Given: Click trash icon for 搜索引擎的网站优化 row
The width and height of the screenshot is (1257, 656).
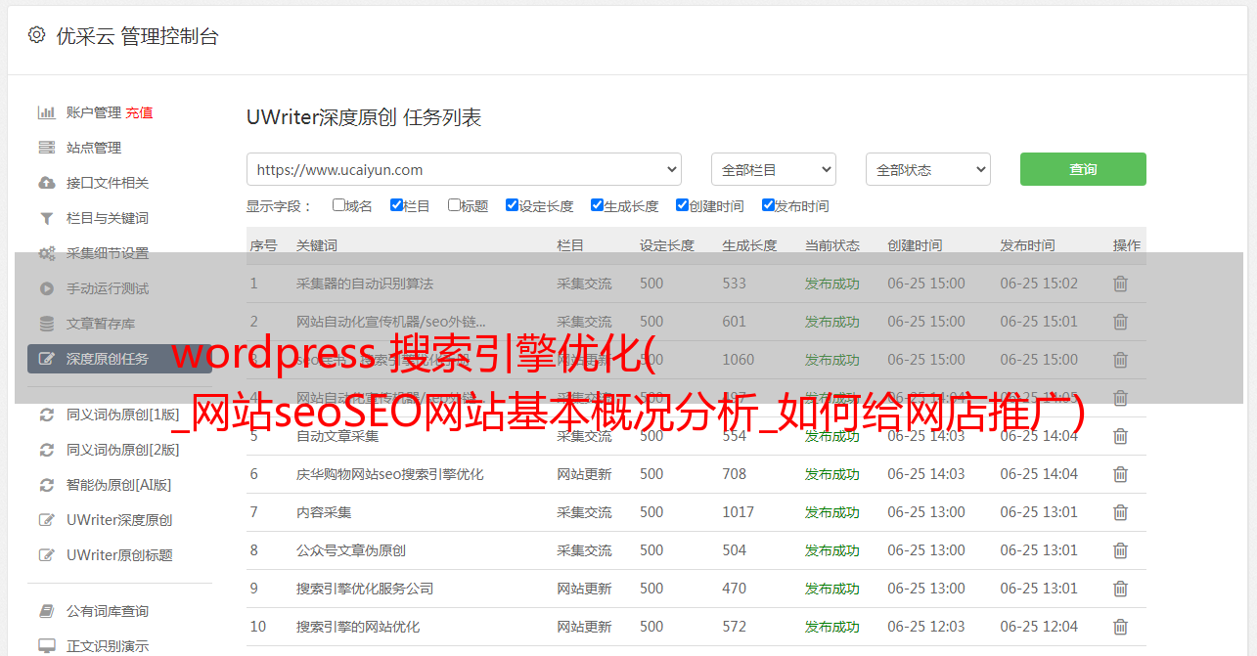Looking at the screenshot, I should [x=1120, y=627].
